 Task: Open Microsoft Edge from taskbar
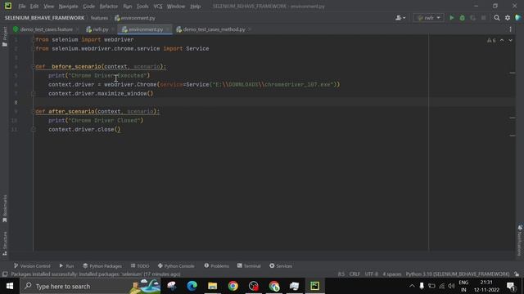192,286
